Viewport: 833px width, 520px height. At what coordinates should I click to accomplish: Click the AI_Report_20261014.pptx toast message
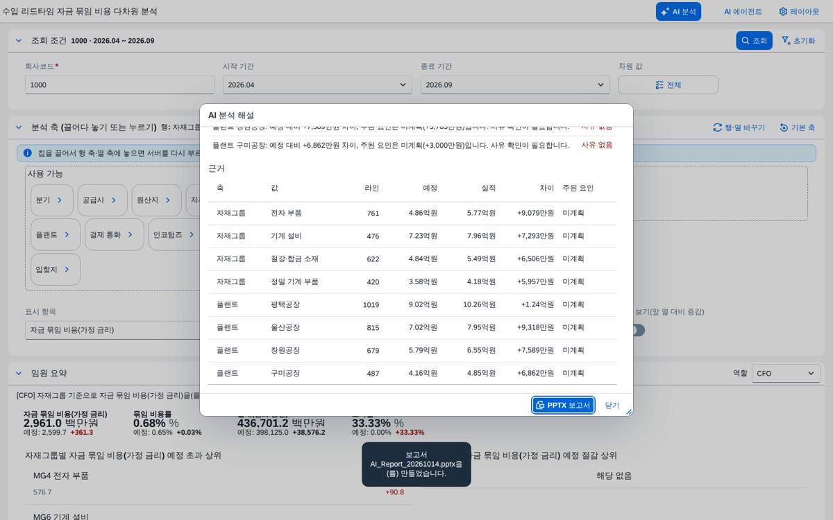[416, 464]
